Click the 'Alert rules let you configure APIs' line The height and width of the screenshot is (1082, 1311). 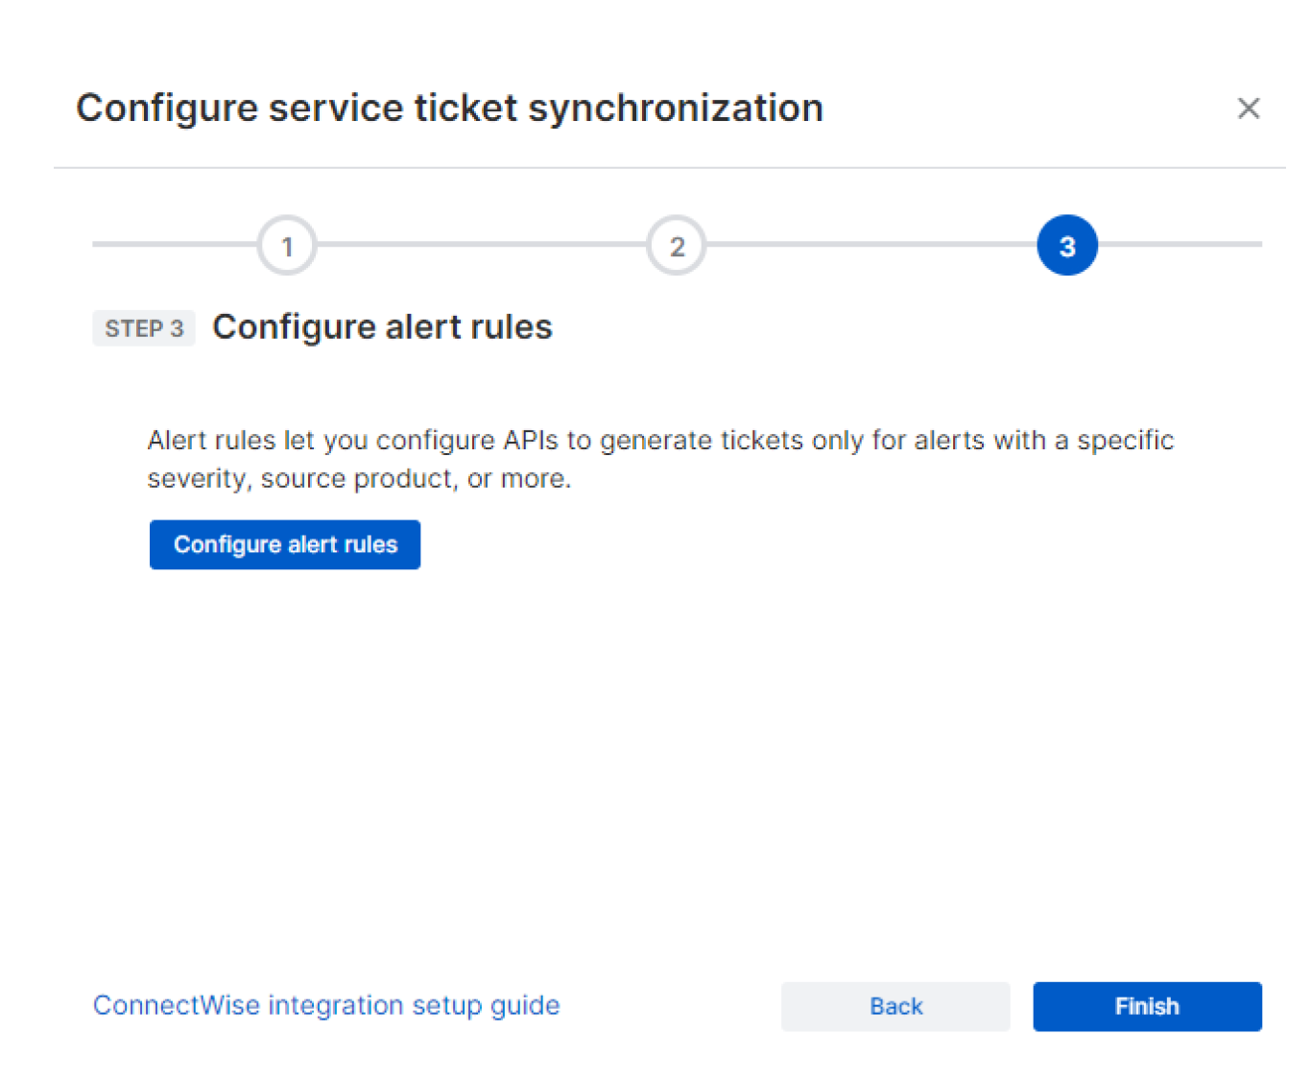pyautogui.click(x=660, y=440)
